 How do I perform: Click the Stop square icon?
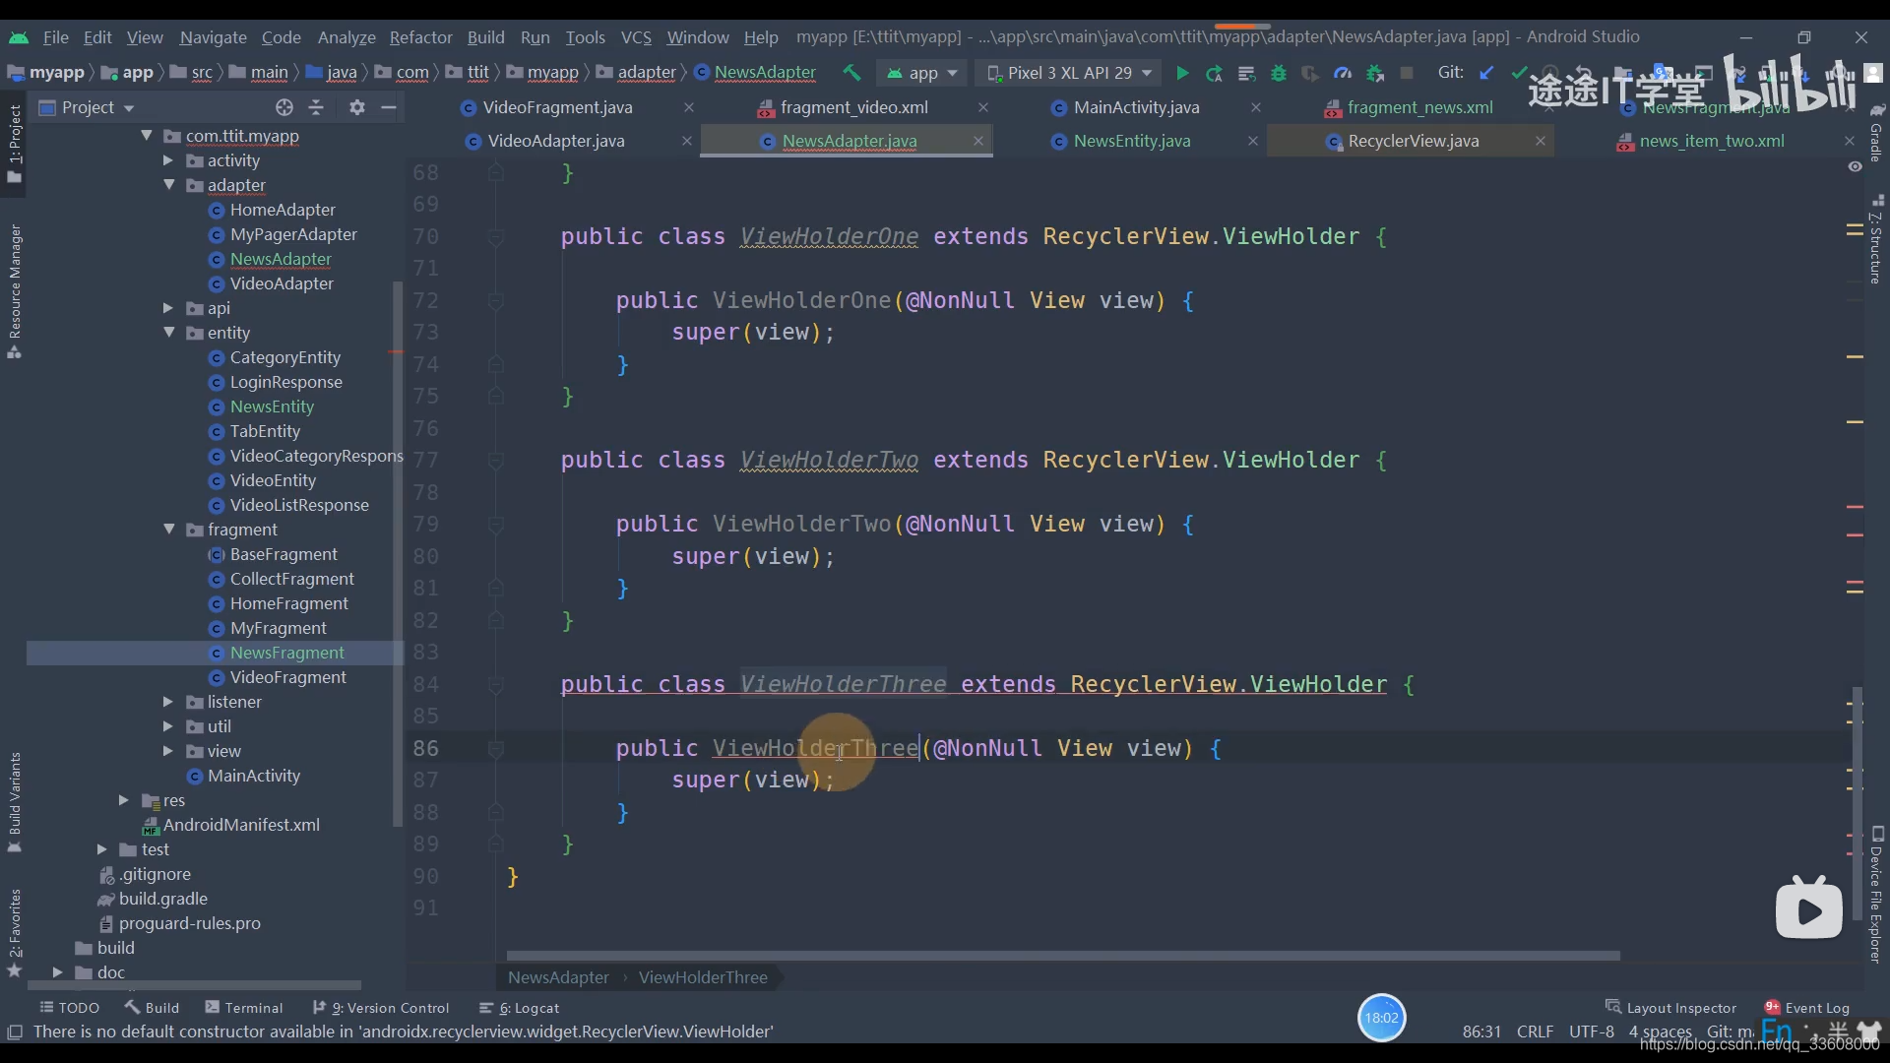pos(1407,73)
